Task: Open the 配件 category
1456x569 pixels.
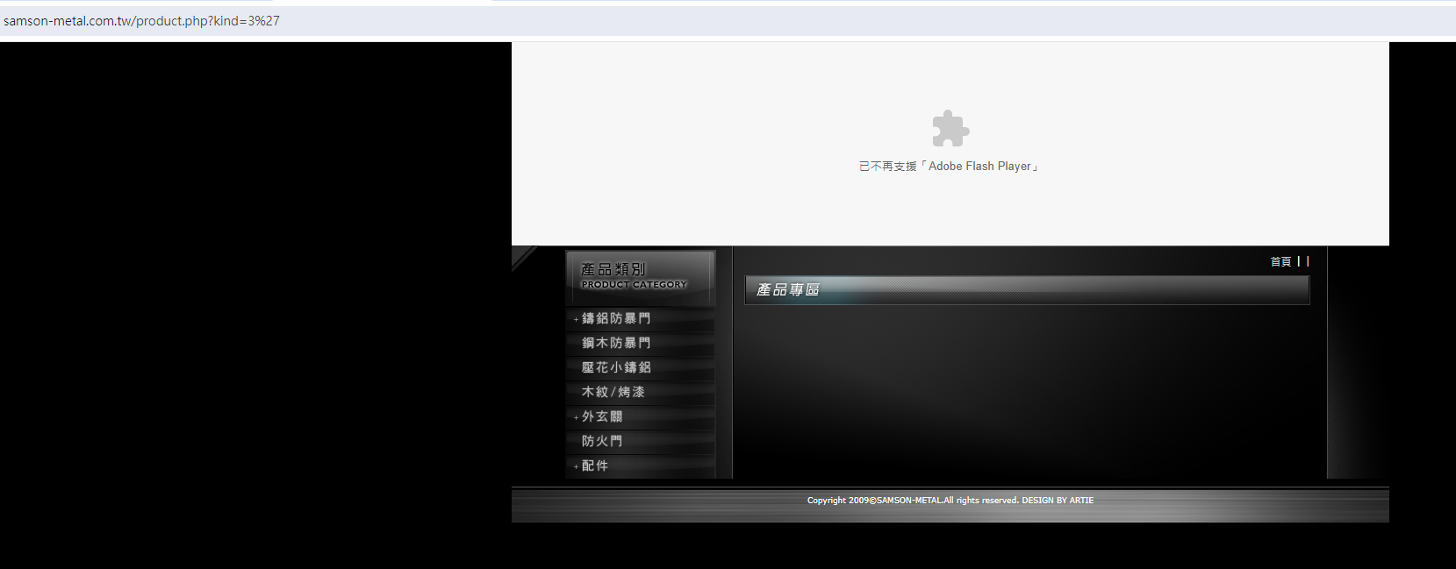Action: click(x=595, y=466)
